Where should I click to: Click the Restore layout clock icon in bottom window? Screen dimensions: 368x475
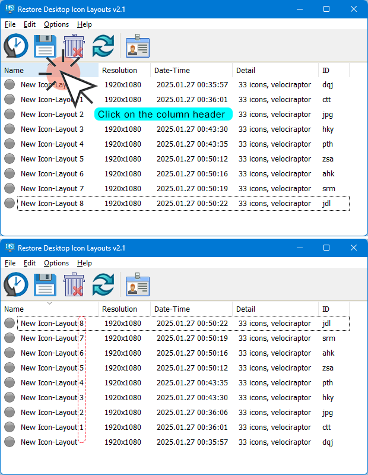pos(16,285)
